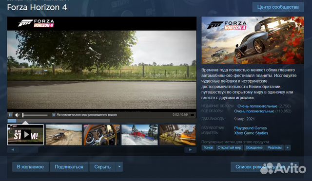Screen dimensions: 312x181
Task: Click the Скрыть button
Action: [x=102, y=167]
